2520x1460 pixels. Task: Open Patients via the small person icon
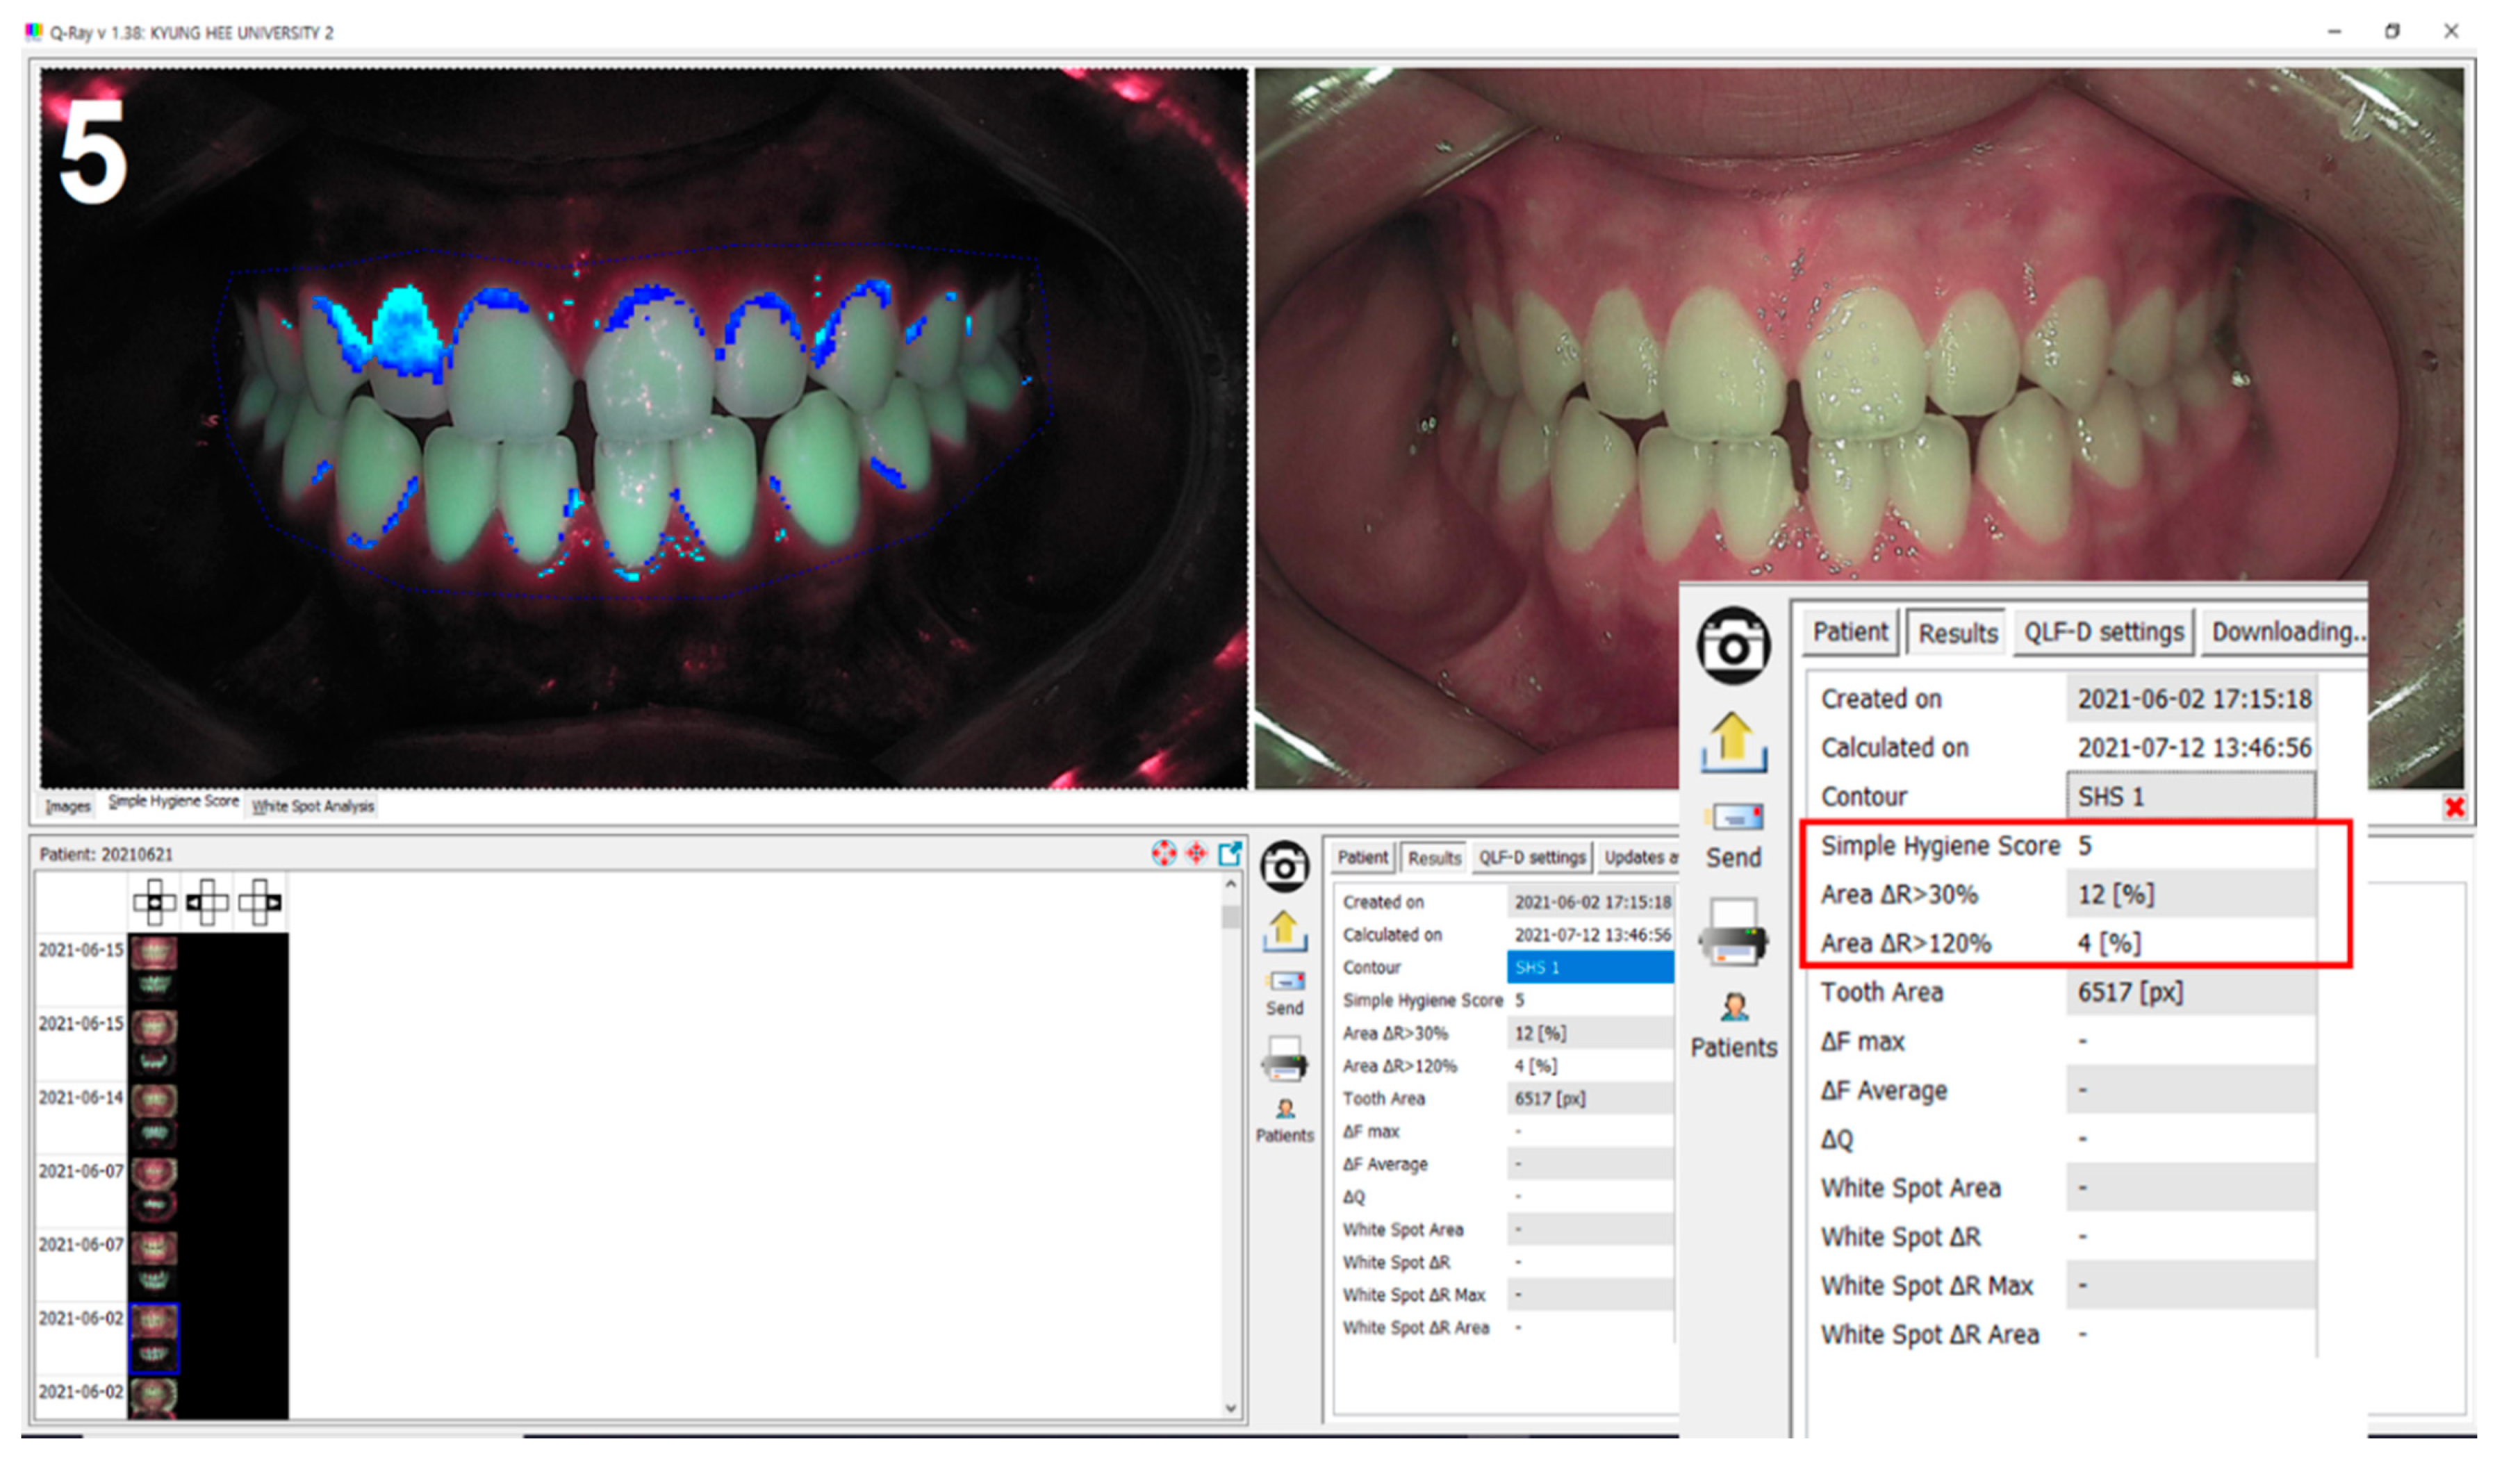[1284, 1108]
